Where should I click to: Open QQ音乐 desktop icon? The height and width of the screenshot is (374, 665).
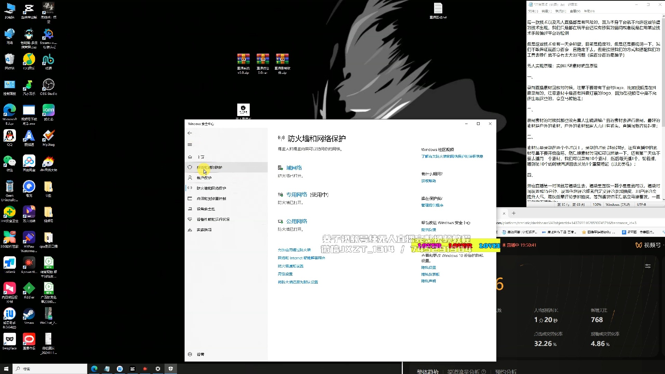pos(29,62)
